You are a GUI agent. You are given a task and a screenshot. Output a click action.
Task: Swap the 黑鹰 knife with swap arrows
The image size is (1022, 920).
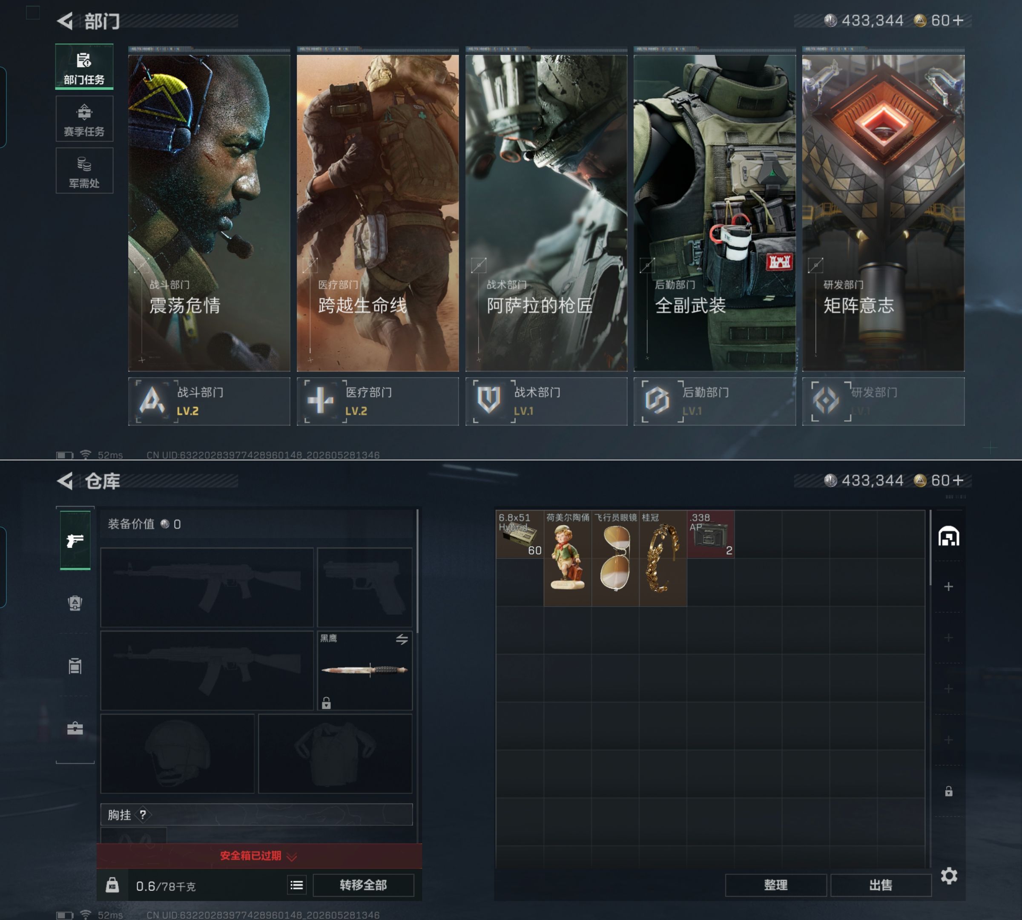(402, 639)
